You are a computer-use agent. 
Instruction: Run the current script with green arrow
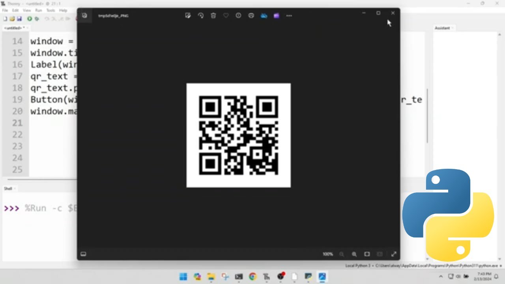[30, 19]
